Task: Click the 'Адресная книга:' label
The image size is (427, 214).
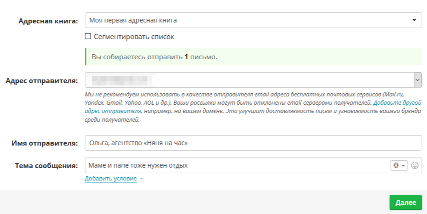Action: pos(48,21)
